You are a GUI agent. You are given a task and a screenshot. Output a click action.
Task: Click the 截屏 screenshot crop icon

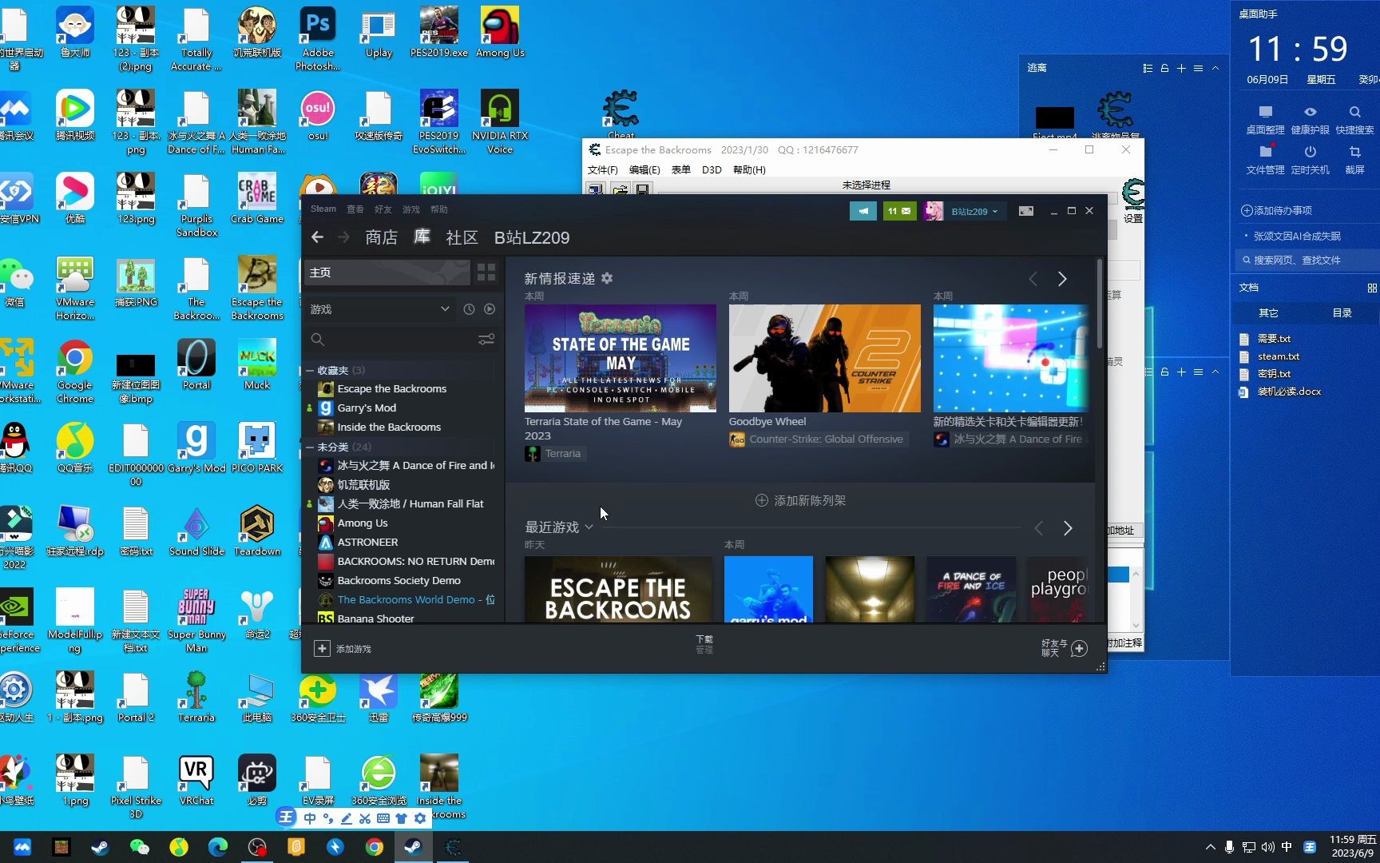pos(1354,152)
